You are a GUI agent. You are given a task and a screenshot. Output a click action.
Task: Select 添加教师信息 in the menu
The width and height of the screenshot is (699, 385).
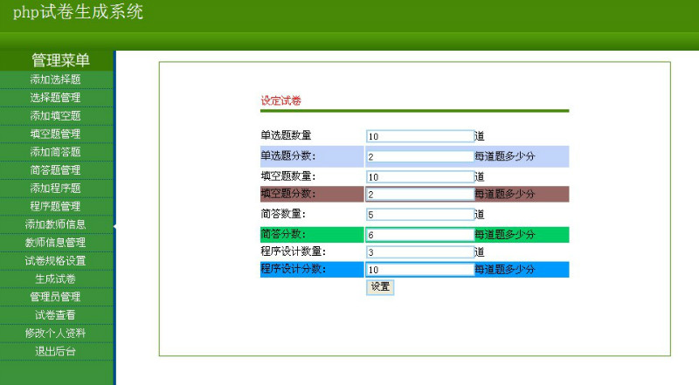[55, 224]
